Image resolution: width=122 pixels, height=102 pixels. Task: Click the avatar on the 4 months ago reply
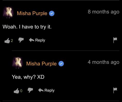(x=17, y=63)
